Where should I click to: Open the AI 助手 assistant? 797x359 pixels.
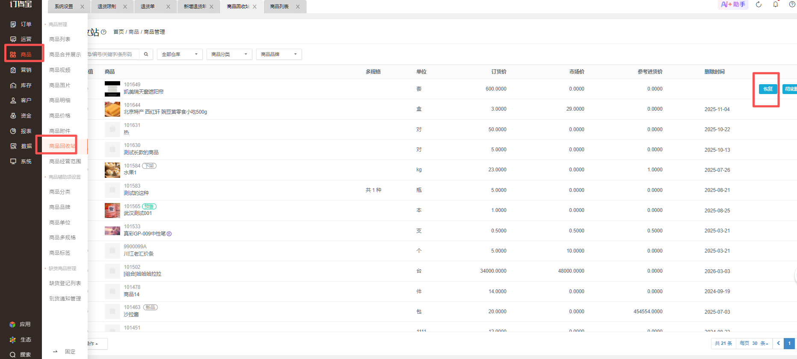click(733, 4)
